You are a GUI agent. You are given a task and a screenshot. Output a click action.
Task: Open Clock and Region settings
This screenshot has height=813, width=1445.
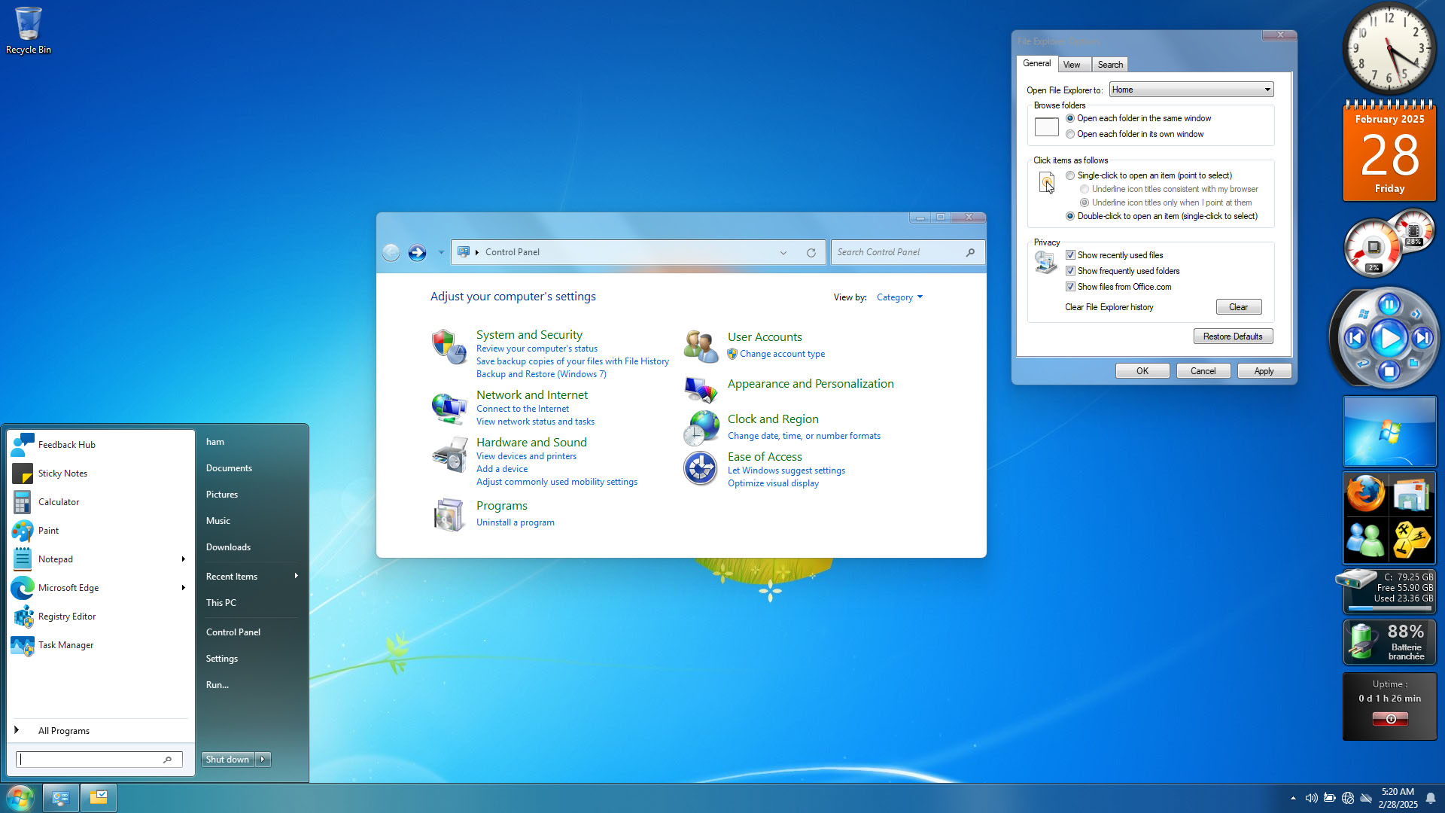(773, 419)
